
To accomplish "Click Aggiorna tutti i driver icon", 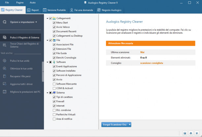I will pos(5,84).
